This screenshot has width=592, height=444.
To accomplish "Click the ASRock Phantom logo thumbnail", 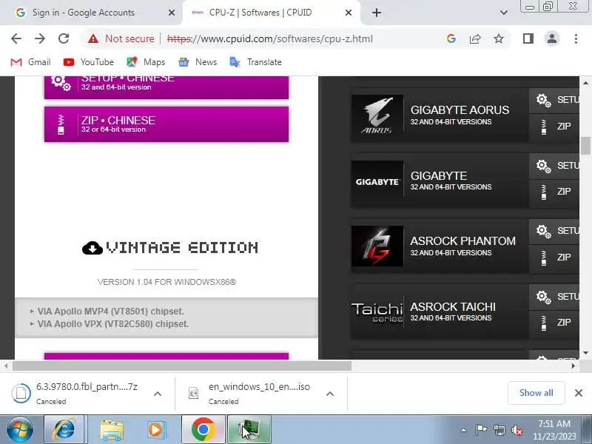I will [377, 246].
